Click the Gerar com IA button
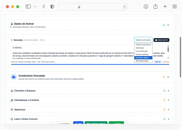 click(161, 40)
